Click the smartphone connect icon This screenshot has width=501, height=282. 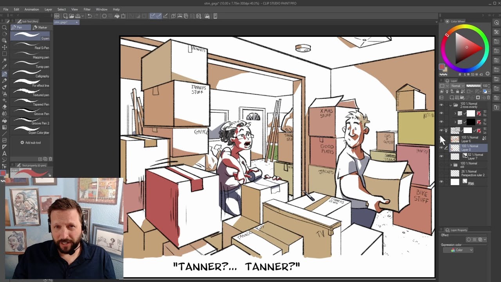215,16
